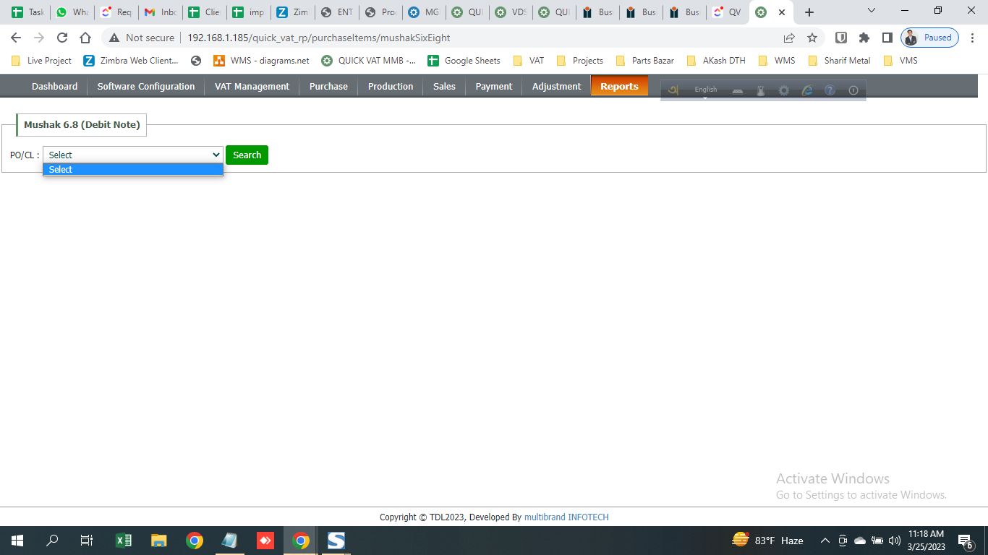
Task: Open the Snagit S icon on the taskbar
Action: point(336,541)
